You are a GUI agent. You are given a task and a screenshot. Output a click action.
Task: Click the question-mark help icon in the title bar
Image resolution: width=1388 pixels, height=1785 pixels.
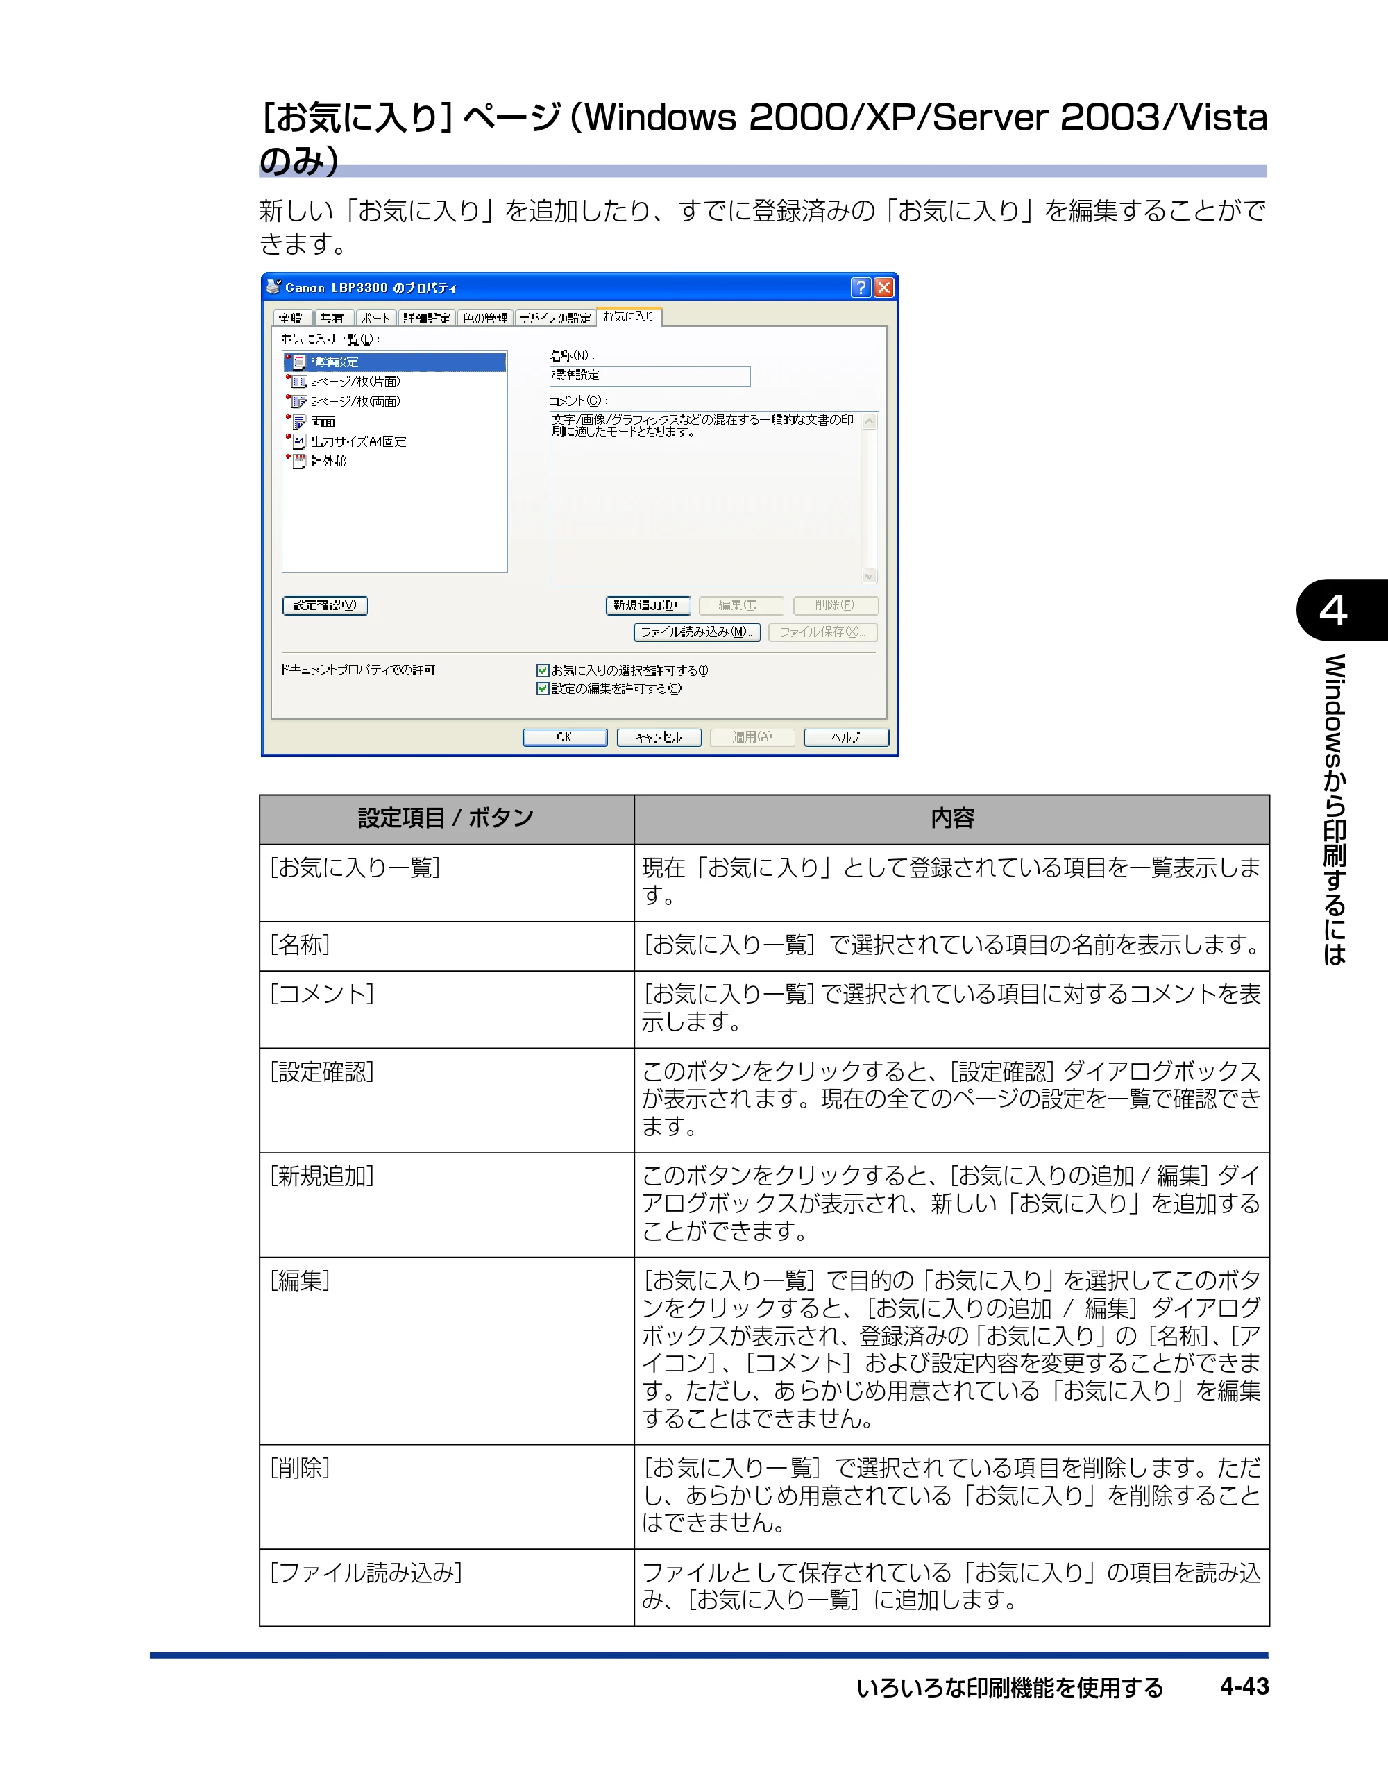pyautogui.click(x=860, y=287)
